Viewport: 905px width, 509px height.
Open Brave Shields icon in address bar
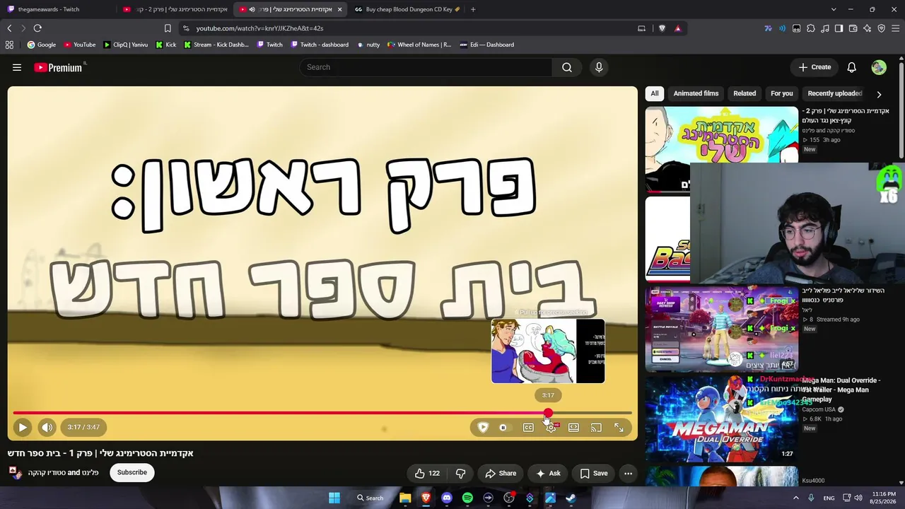(x=662, y=28)
